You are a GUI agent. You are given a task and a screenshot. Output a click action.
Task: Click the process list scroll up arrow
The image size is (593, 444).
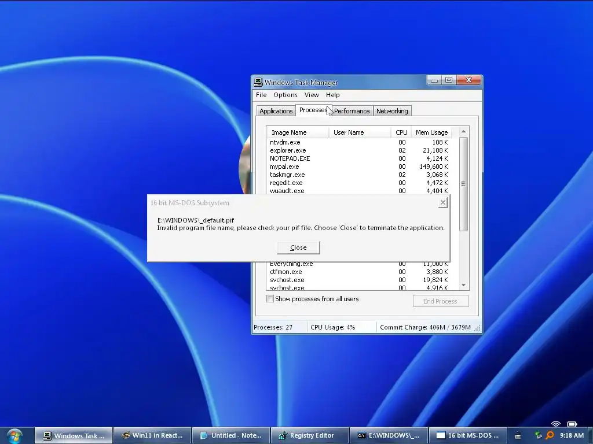pyautogui.click(x=464, y=131)
